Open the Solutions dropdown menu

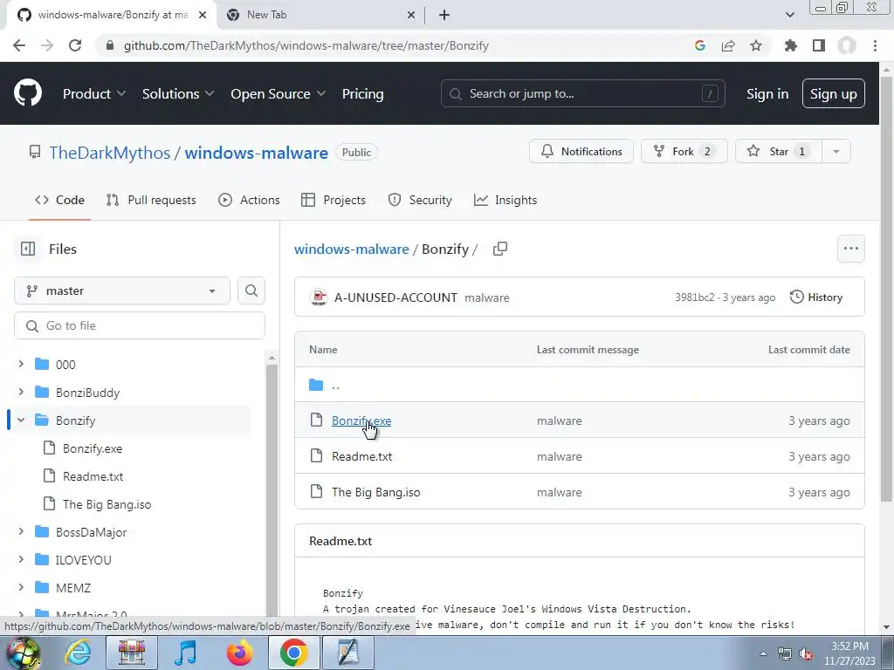pyautogui.click(x=178, y=94)
